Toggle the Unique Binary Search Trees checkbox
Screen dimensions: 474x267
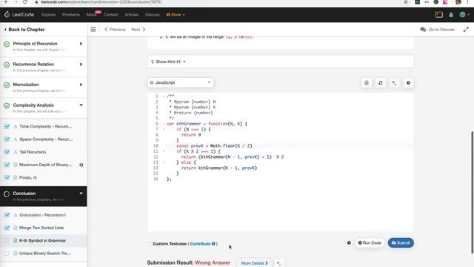pyautogui.click(x=7, y=253)
